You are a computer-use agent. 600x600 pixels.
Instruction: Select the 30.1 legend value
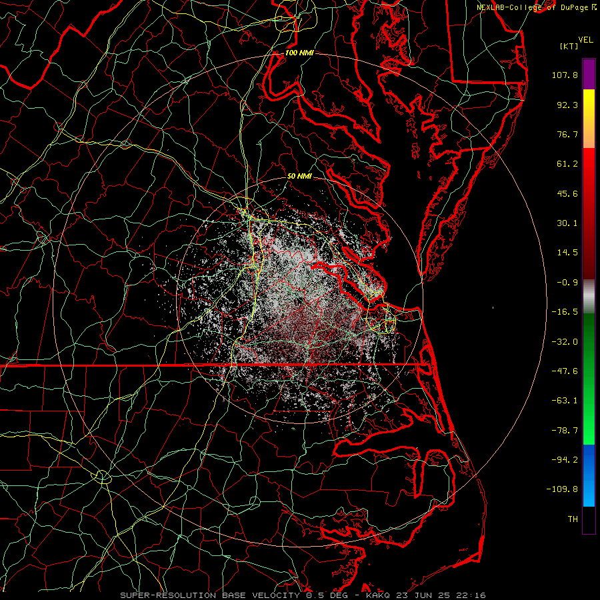point(567,223)
